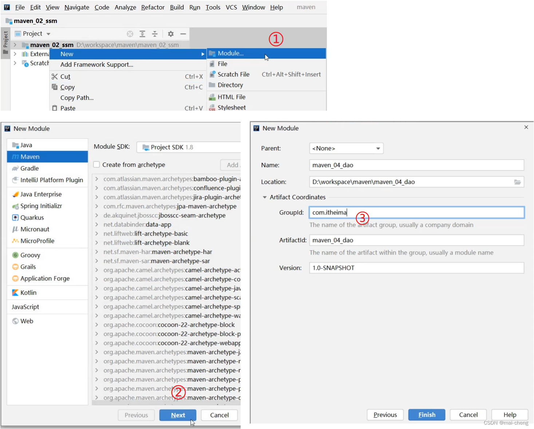Open the File menu
Image resolution: width=534 pixels, height=429 pixels.
click(x=20, y=7)
